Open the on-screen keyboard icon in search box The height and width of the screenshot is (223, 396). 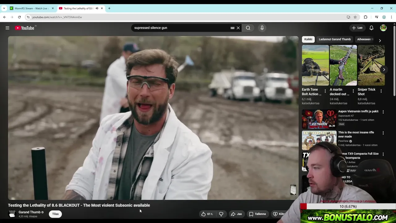click(233, 28)
